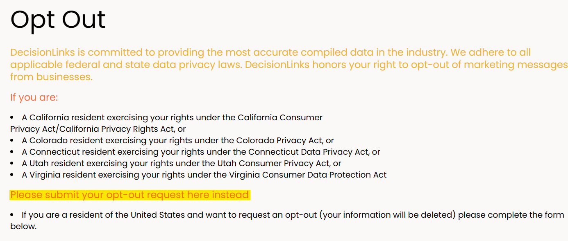Click the bullet marker before Connecticut resident

pyautogui.click(x=12, y=152)
